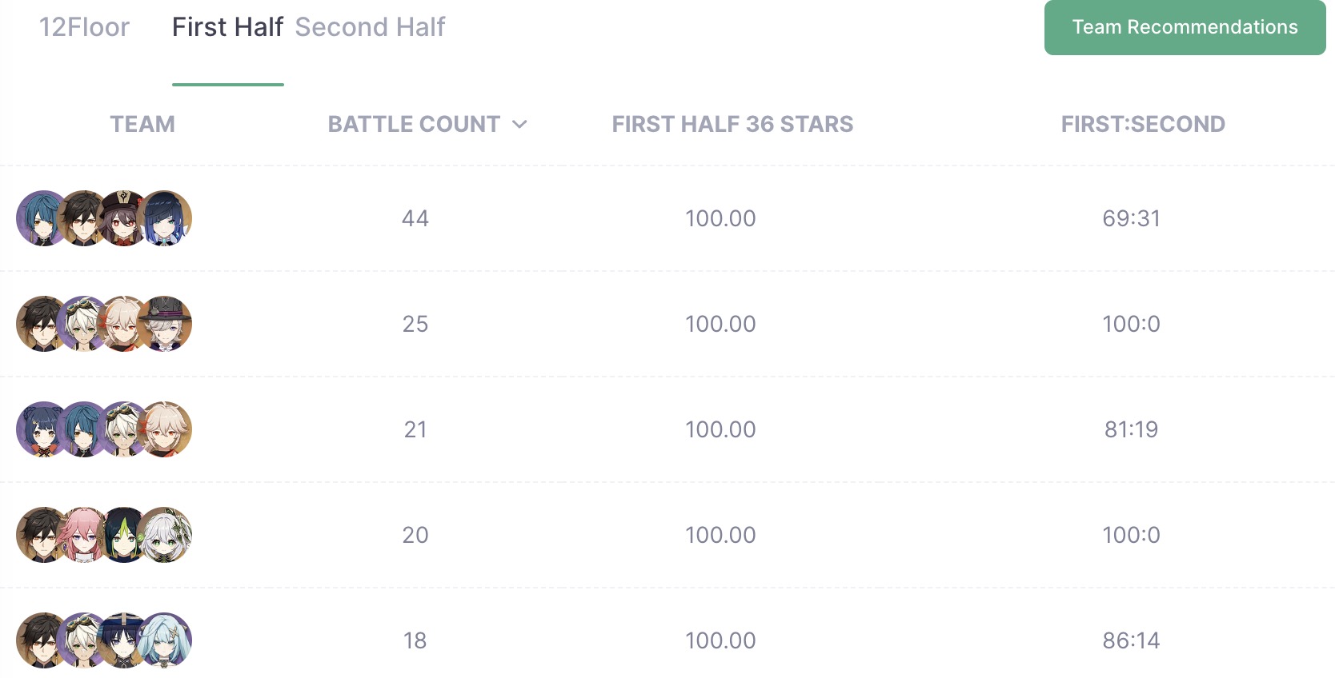Click the teal-haired last avatar in fifth team
Viewport: 1335px width, 678px height.
pos(164,640)
